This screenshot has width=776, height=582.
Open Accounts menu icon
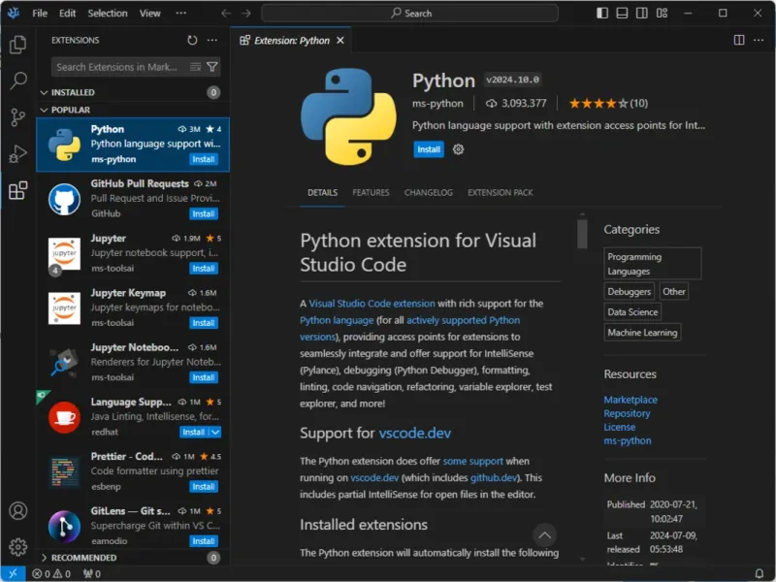tap(18, 510)
